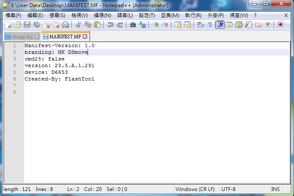This screenshot has width=294, height=196.
Task: Toggle synchronized horizontal scrolling
Action: click(x=188, y=25)
